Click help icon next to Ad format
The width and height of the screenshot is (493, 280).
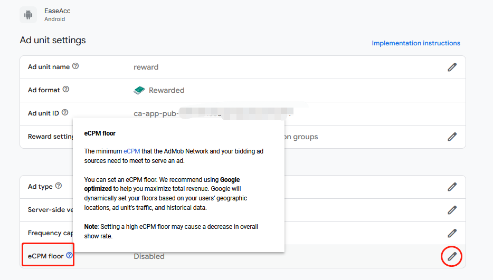(x=65, y=89)
